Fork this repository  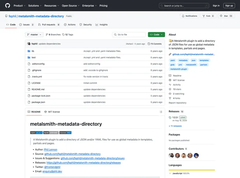(x=208, y=16)
